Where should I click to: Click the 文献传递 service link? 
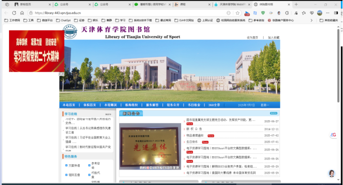(x=74, y=166)
